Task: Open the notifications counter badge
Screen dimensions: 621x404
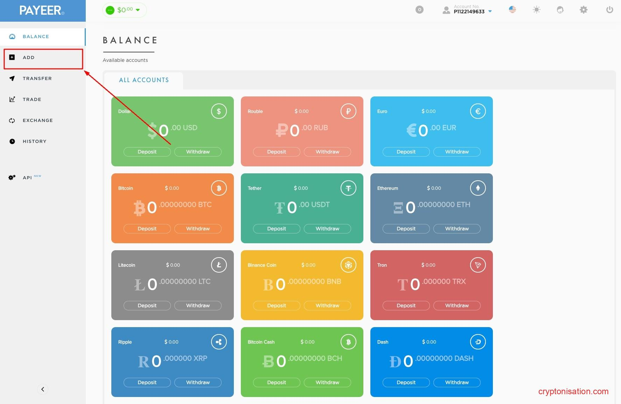Action: 419,10
